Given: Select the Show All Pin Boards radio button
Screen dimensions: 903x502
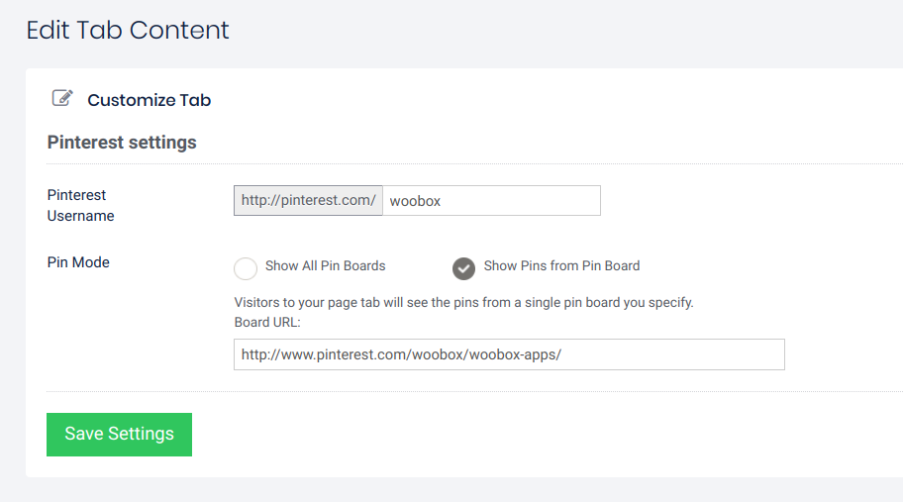Looking at the screenshot, I should (246, 268).
